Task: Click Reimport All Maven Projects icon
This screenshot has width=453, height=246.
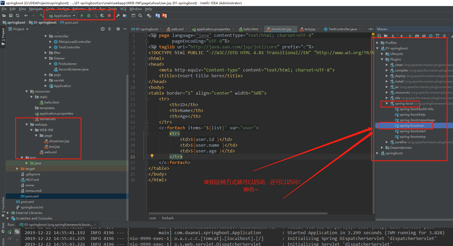Action: (379, 36)
